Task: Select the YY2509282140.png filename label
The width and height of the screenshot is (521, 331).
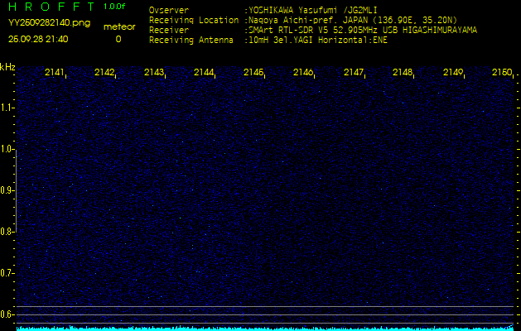Action: [x=49, y=23]
